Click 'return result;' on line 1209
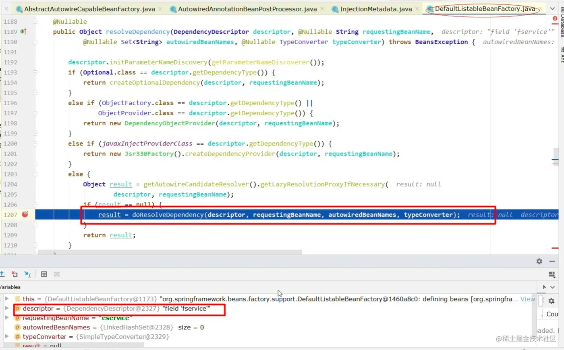This screenshot has height=350, width=564. tap(109, 235)
